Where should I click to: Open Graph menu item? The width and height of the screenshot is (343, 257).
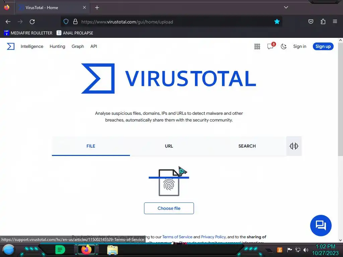(78, 46)
